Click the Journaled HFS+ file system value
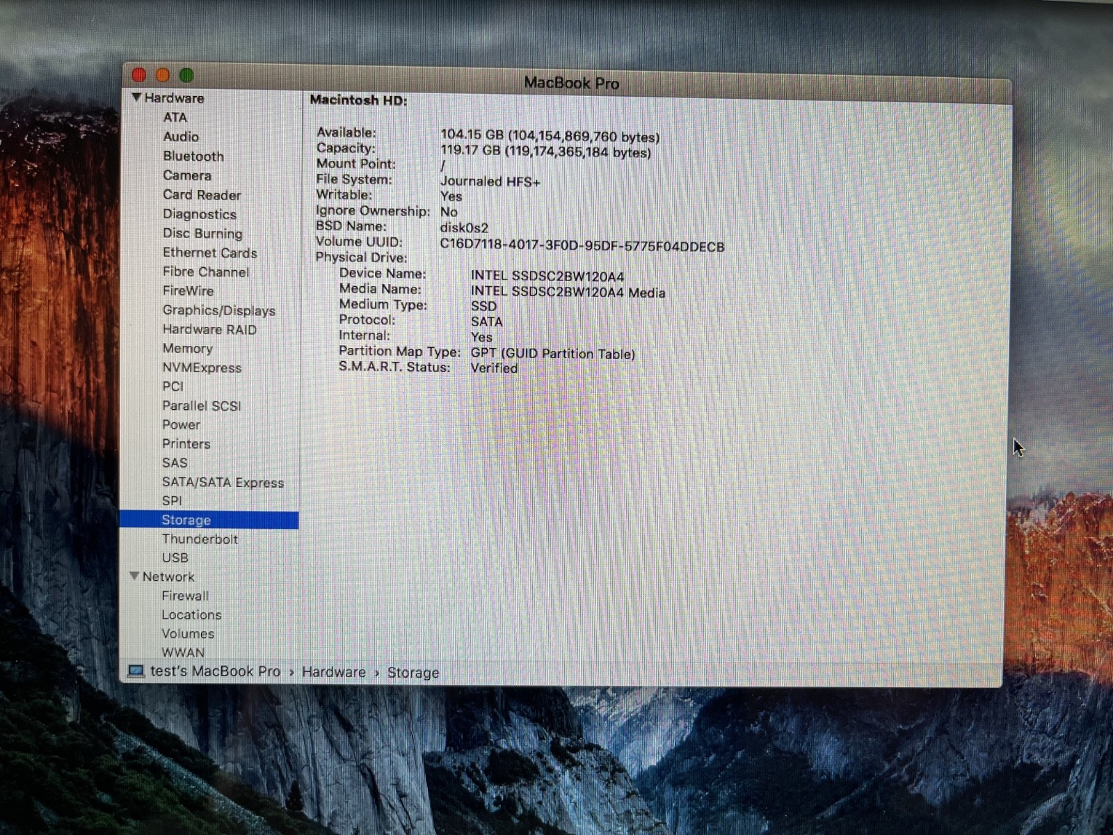1113x835 pixels. 490,182
